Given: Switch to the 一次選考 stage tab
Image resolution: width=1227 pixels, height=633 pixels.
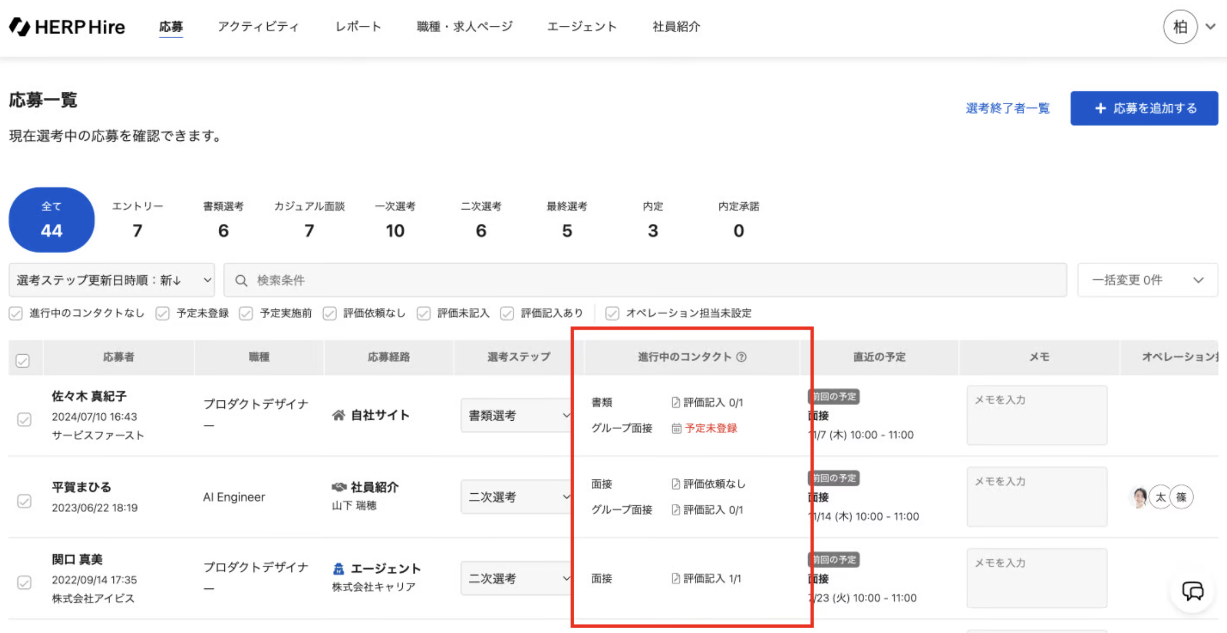Looking at the screenshot, I should click(x=395, y=220).
